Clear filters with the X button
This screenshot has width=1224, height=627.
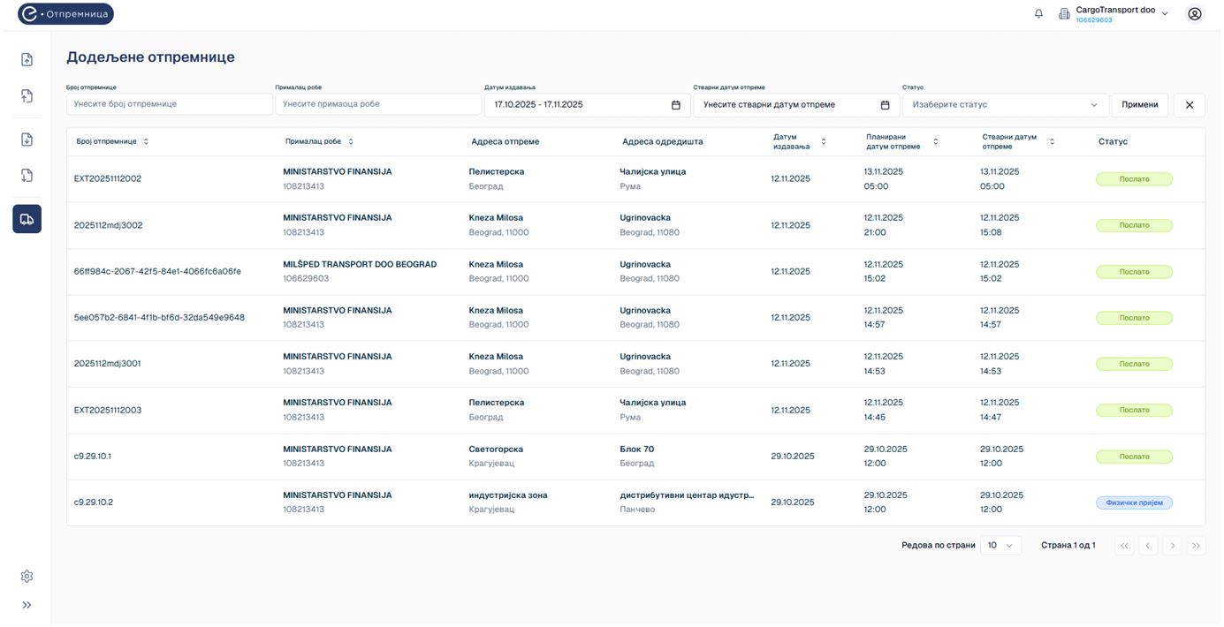[x=1189, y=105]
